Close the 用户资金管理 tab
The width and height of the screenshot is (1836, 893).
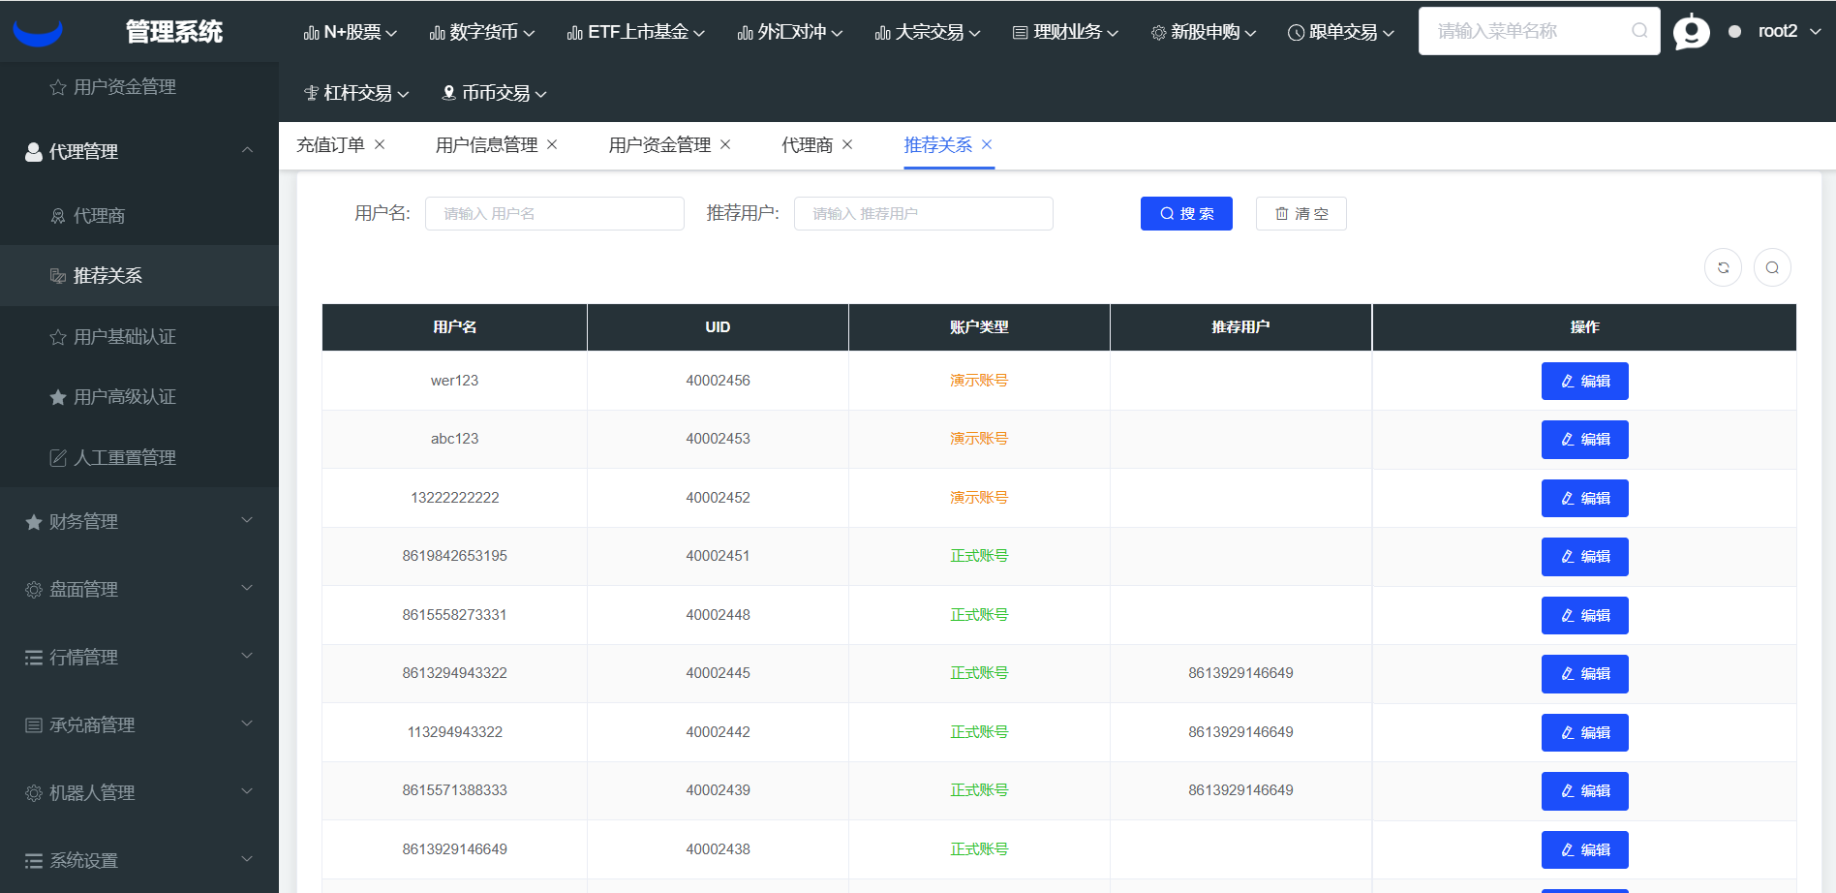[725, 144]
